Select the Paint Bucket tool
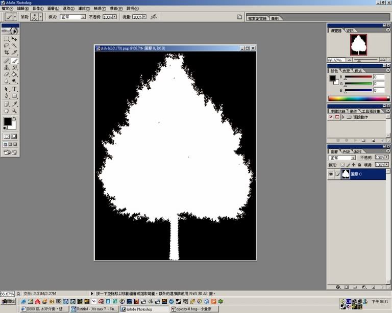This screenshot has width=392, height=313. coord(14,74)
